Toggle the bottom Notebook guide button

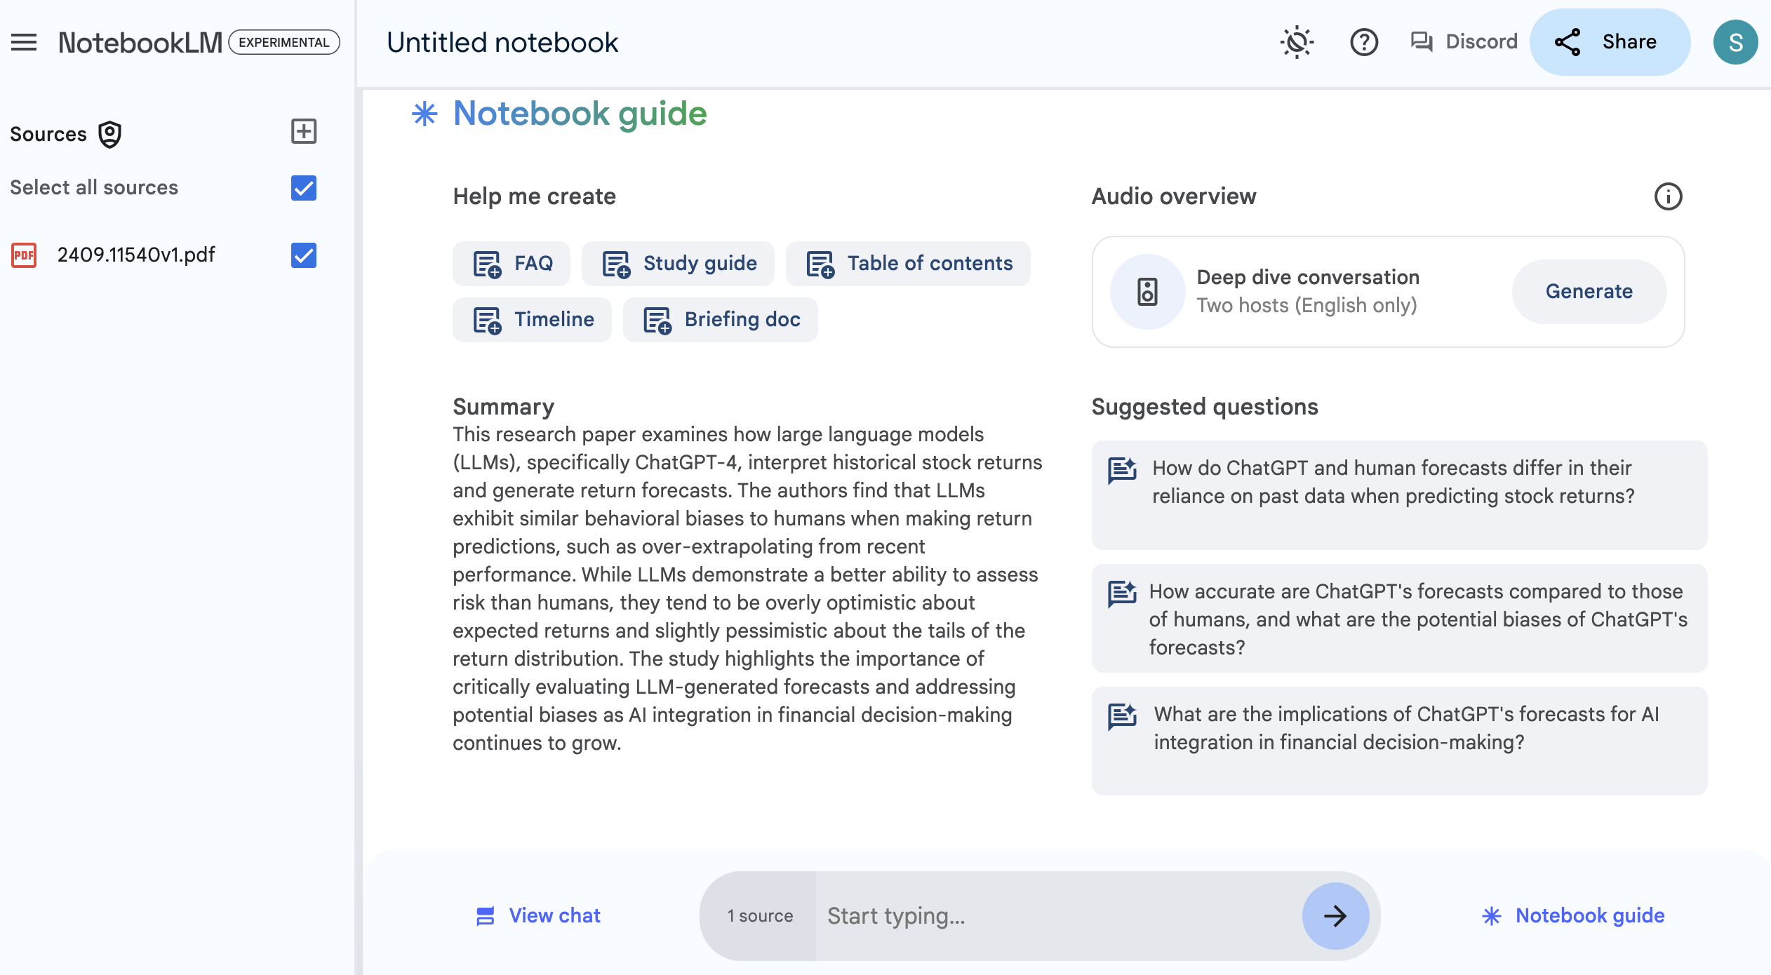click(1572, 916)
